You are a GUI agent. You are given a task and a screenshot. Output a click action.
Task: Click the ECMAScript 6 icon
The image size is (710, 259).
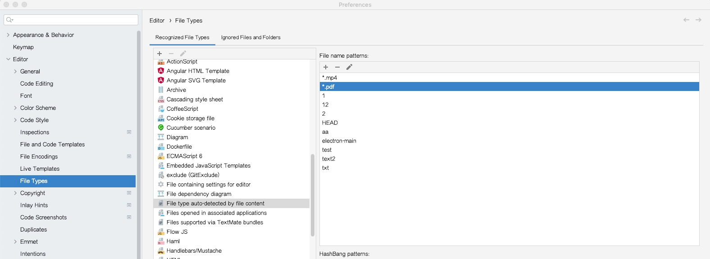(161, 156)
